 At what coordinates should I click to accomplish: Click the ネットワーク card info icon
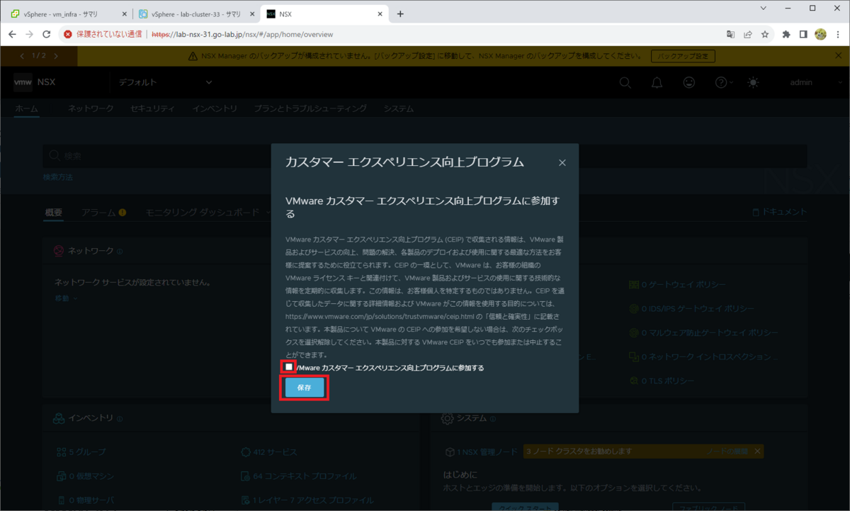coord(119,251)
